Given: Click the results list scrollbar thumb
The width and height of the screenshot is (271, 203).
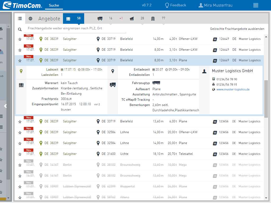Looking at the screenshot, I should click(266, 99).
